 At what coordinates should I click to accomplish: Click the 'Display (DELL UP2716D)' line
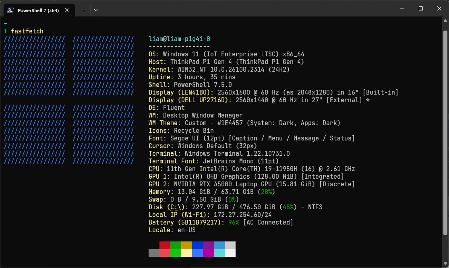[x=259, y=100]
